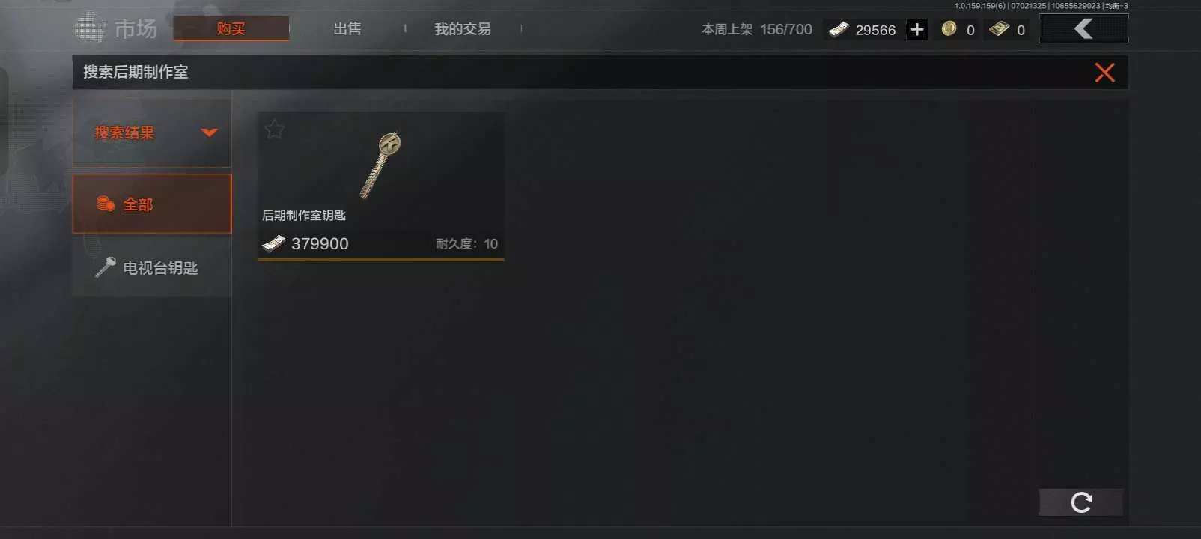Click the back arrow icon

click(x=1083, y=29)
